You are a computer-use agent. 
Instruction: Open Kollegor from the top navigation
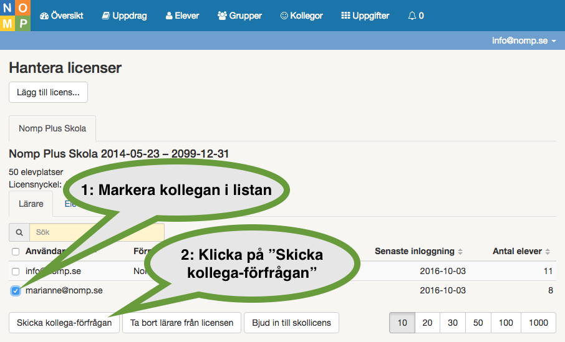[x=302, y=16]
